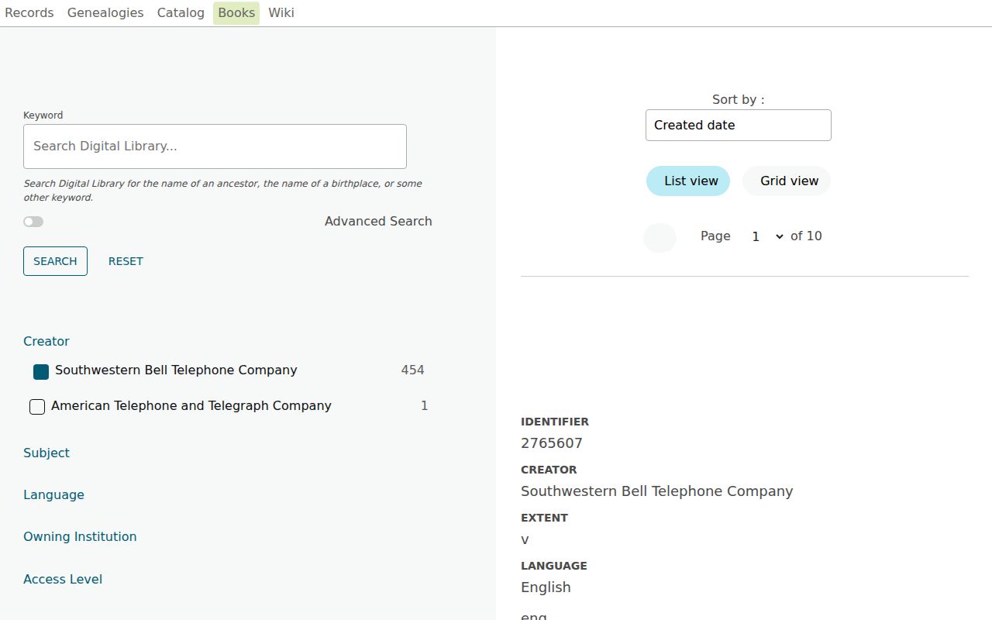992x620 pixels.
Task: Uncheck Southwestern Bell Telephone Company filter
Action: point(41,372)
